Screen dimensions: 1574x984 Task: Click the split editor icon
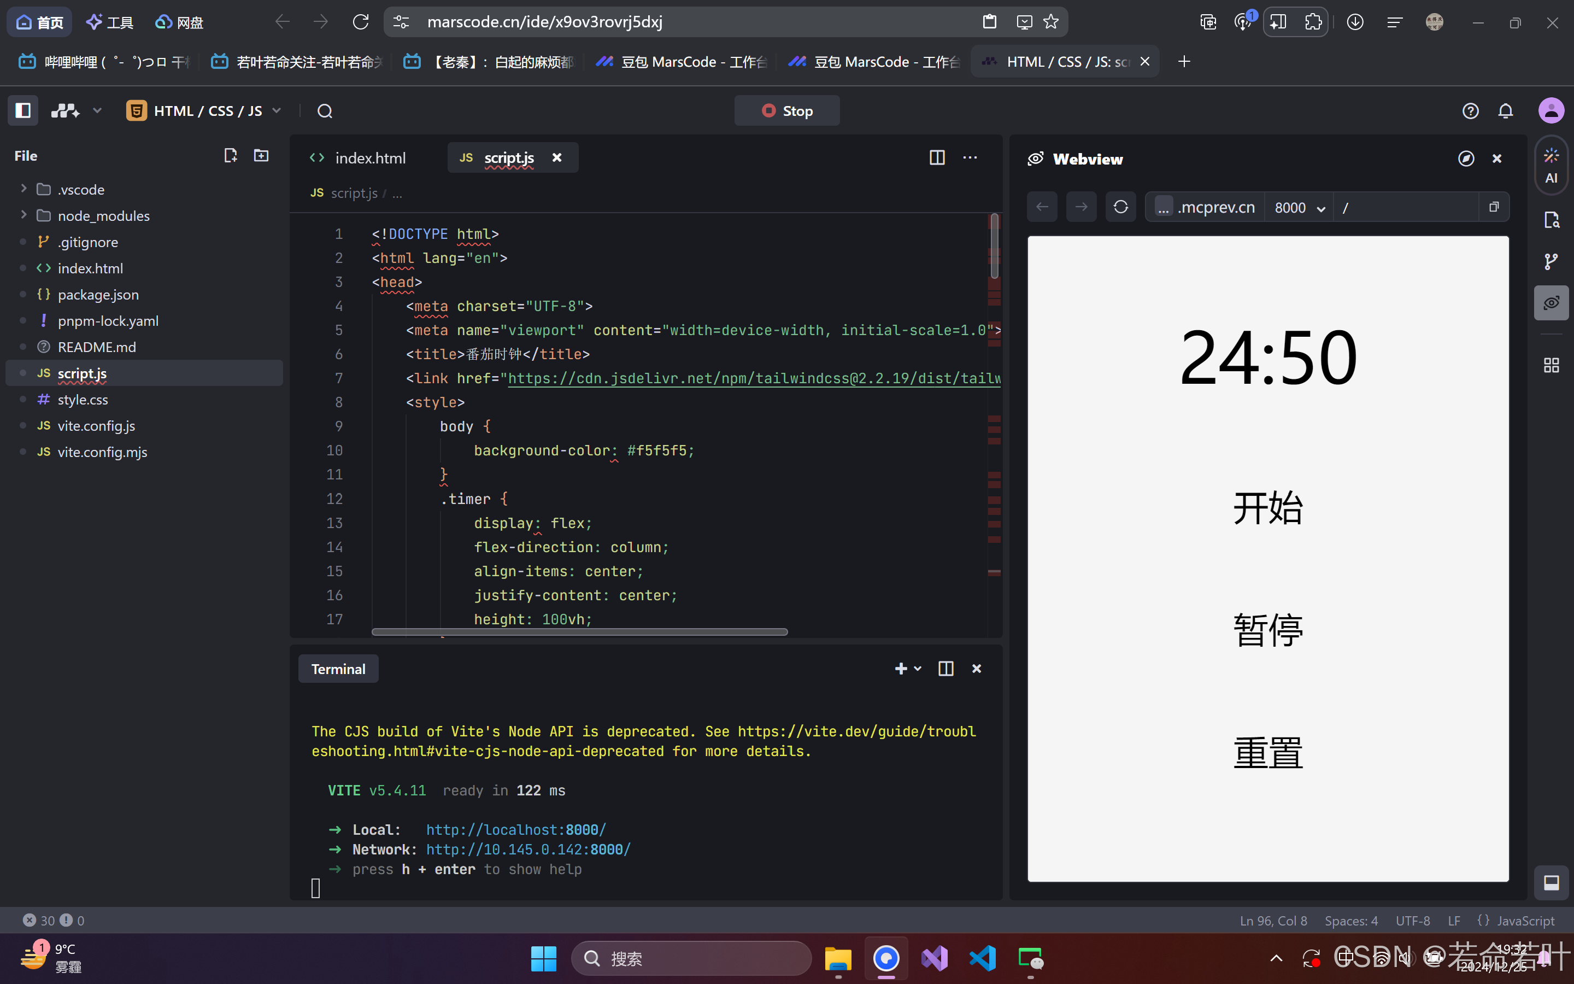pos(937,157)
